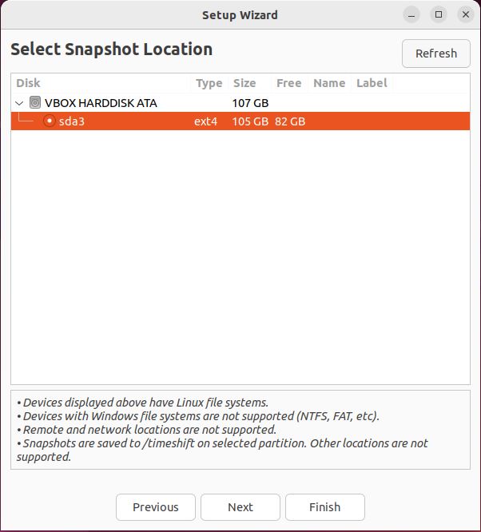
Task: Click the 105 GB size value
Action: (250, 121)
